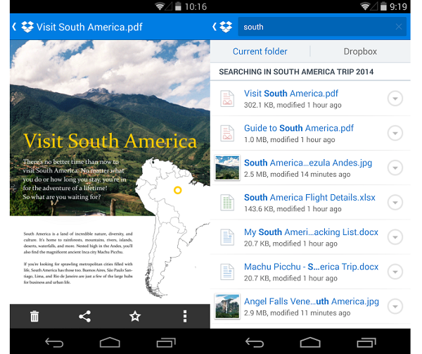
Task: Expand options for Guide to South America.pdf
Action: (395, 133)
